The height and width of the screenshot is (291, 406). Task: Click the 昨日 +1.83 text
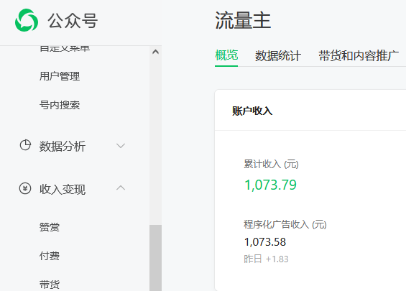[266, 259]
